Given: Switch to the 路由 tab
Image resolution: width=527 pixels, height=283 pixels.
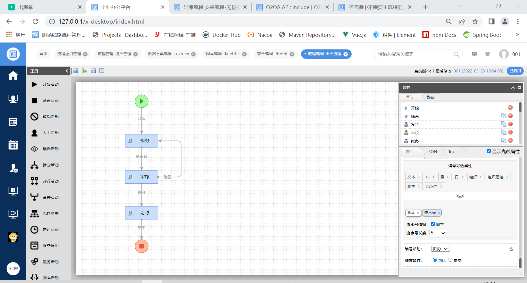Looking at the screenshot, I should [x=431, y=97].
